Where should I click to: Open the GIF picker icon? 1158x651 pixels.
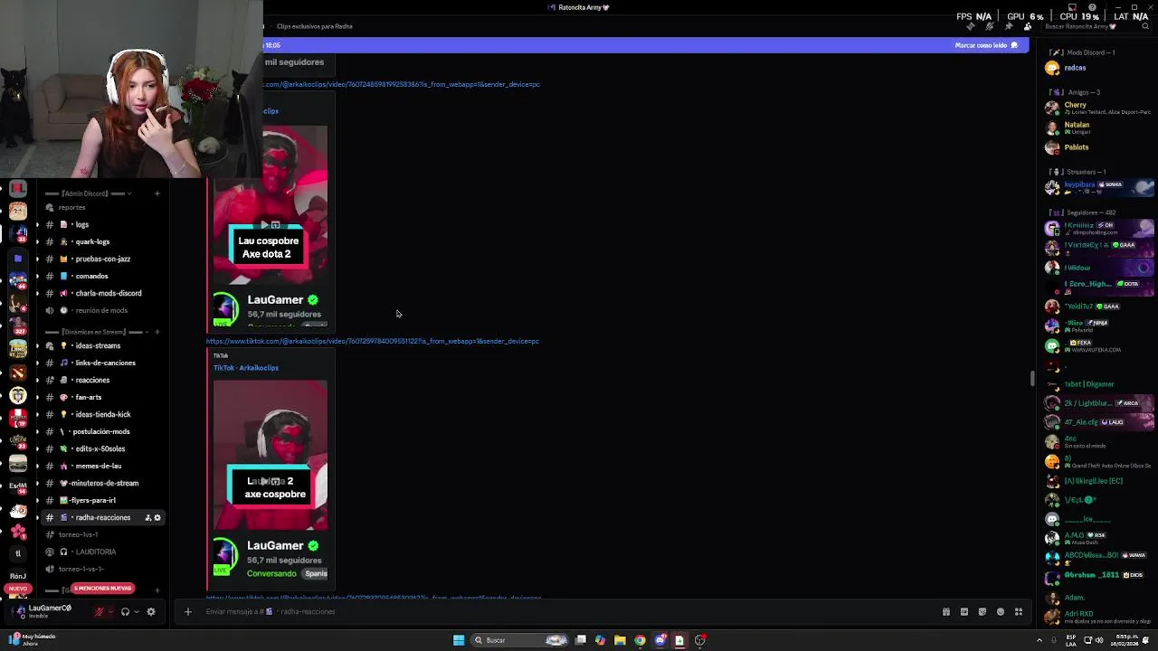tap(964, 612)
